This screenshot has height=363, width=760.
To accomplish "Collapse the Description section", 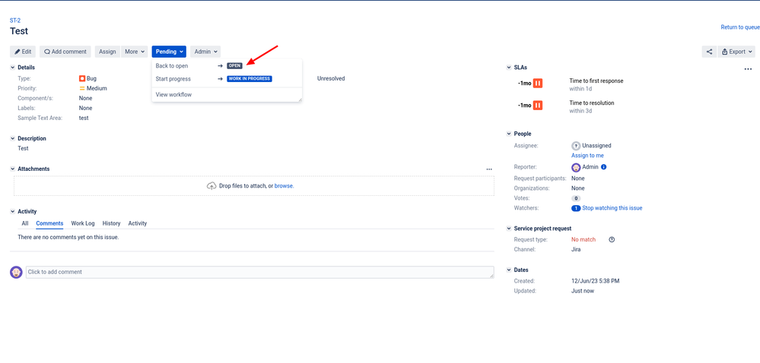I will [12, 138].
